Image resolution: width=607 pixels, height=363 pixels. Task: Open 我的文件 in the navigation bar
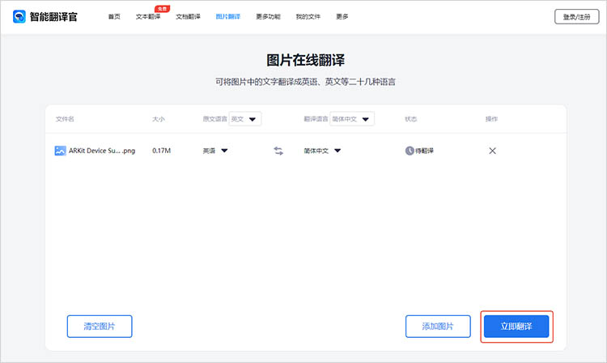click(x=308, y=17)
